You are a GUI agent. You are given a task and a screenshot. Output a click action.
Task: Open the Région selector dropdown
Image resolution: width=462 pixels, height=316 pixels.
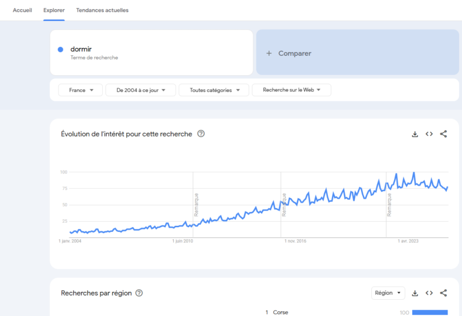point(388,293)
